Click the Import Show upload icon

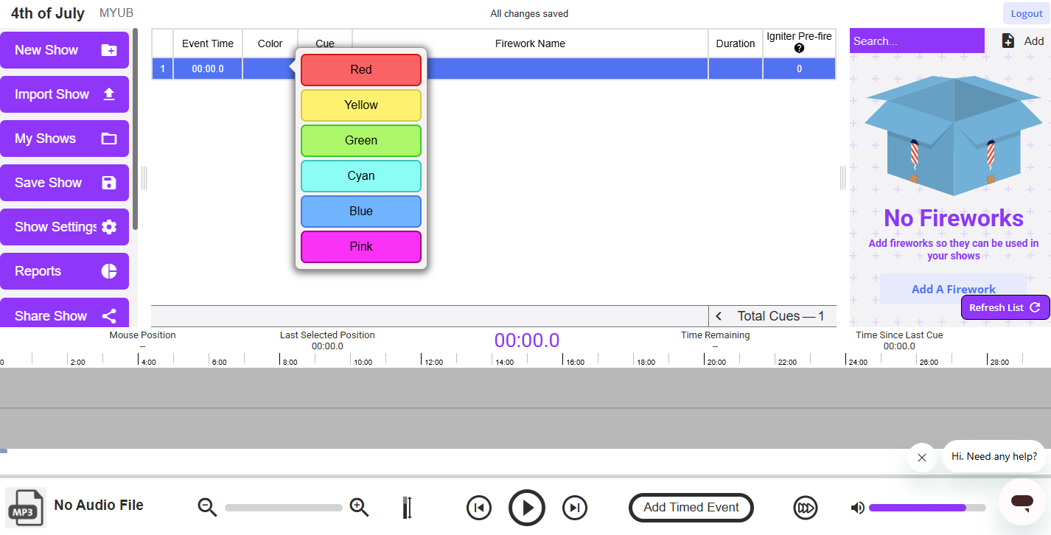(109, 94)
